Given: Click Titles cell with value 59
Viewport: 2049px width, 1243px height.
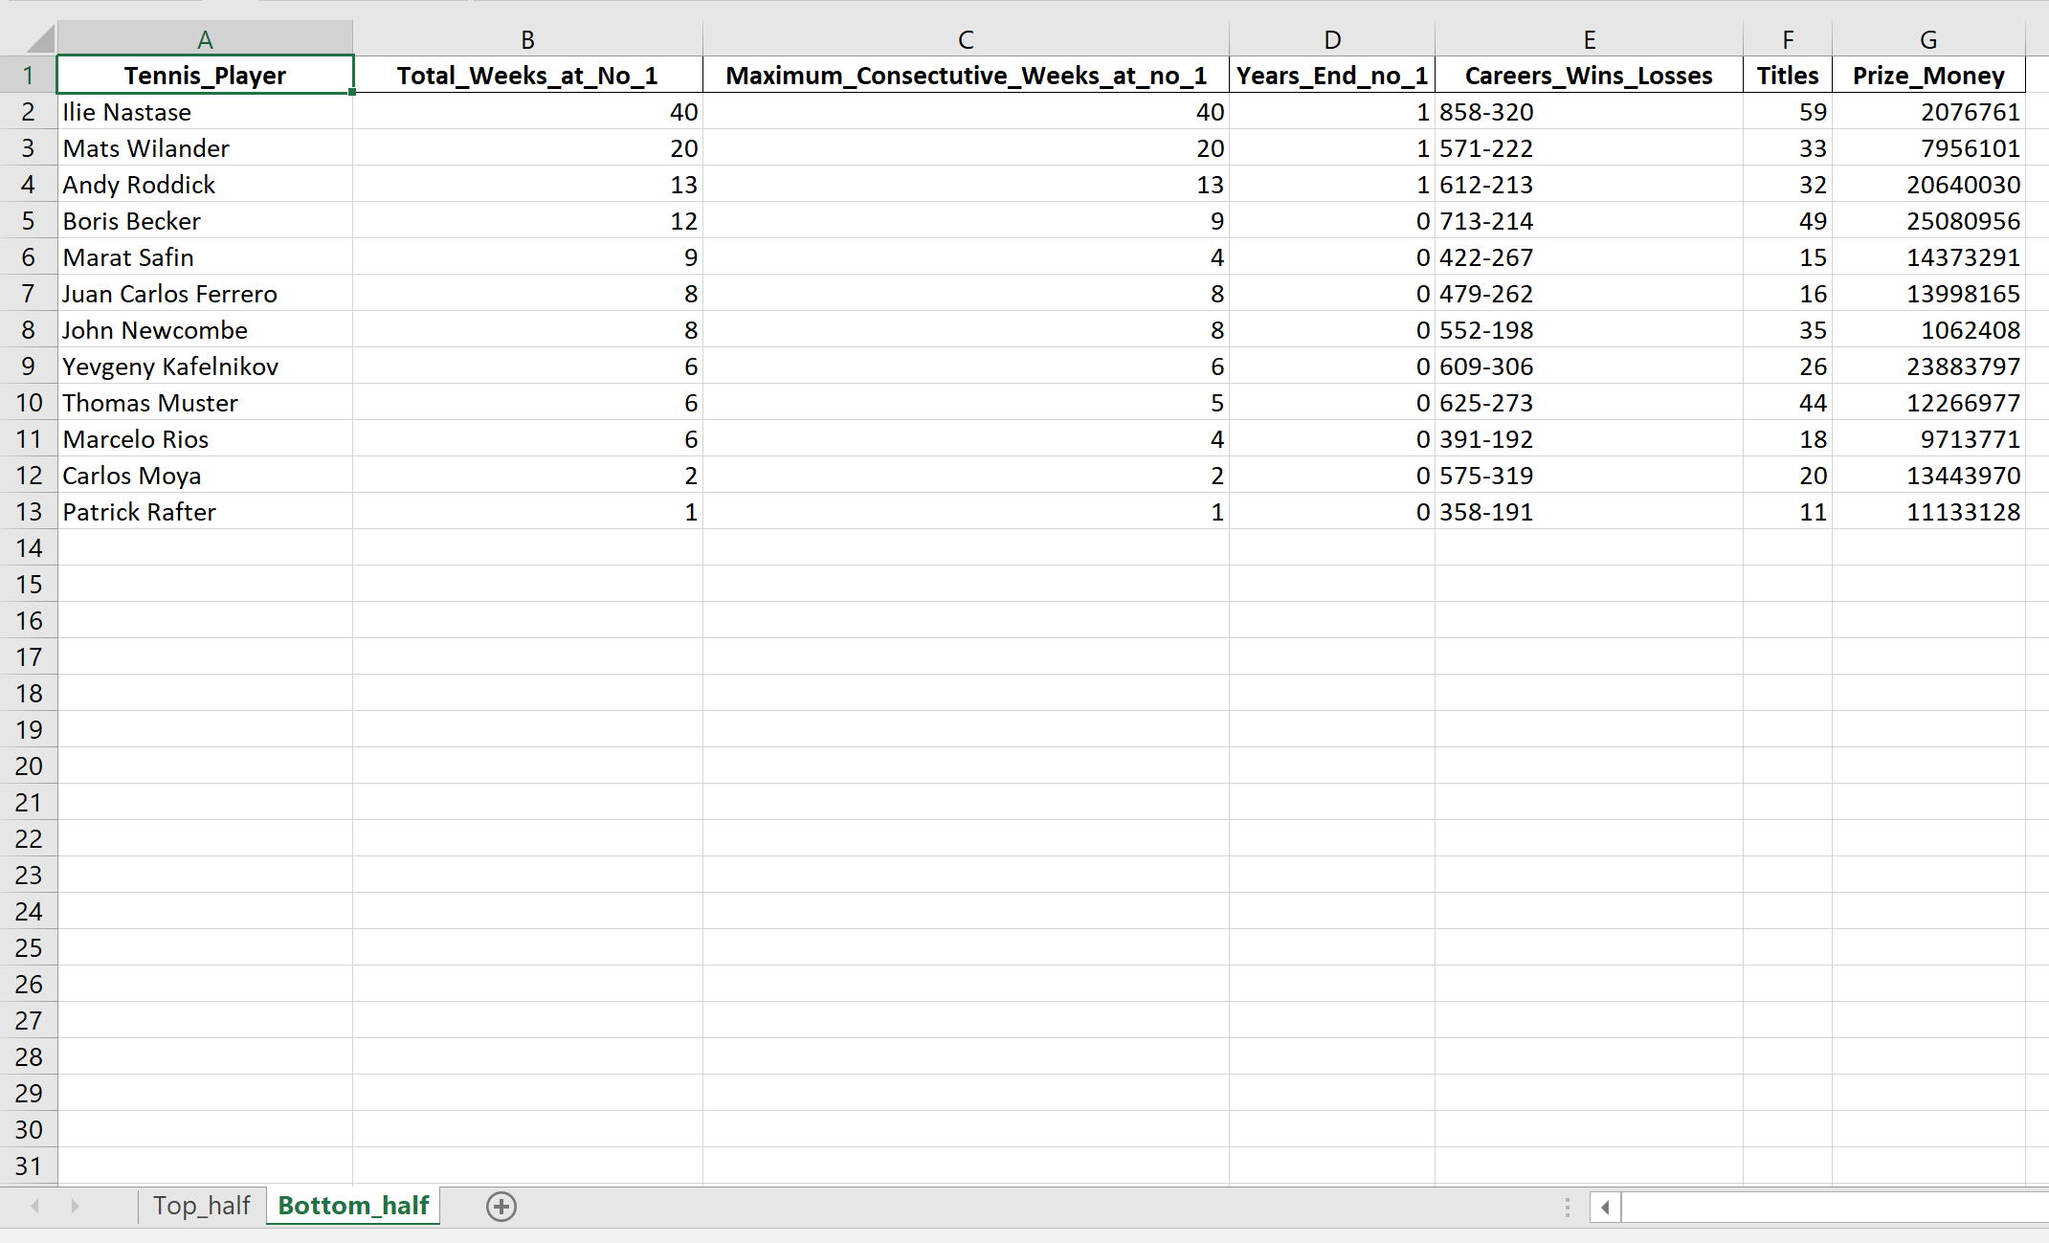Looking at the screenshot, I should click(1788, 112).
